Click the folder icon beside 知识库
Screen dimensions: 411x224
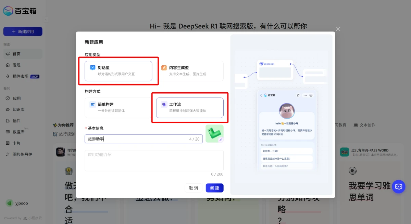(8, 109)
